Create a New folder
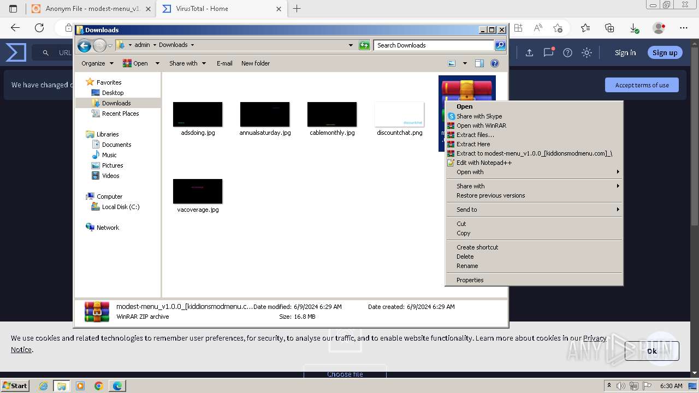Screen dimensions: 699x393 coord(256,63)
